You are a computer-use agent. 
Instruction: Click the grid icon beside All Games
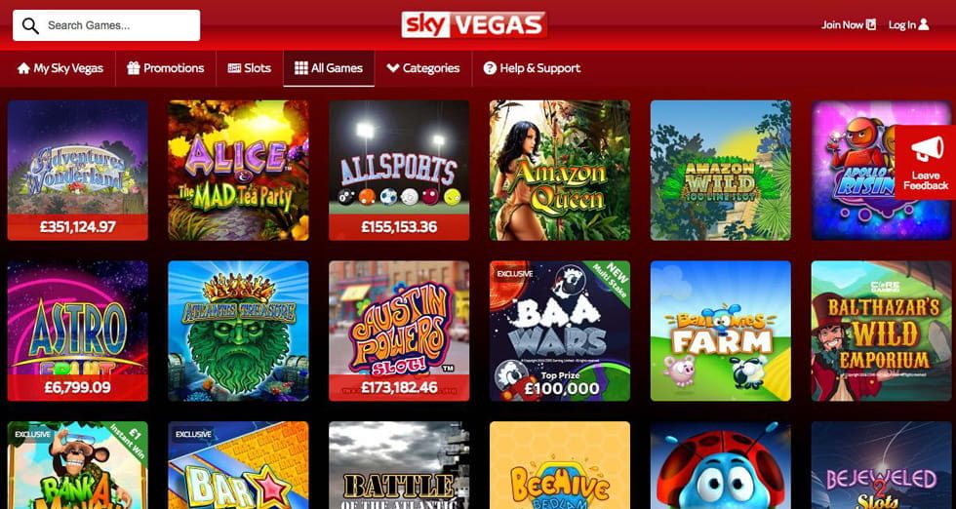point(301,68)
